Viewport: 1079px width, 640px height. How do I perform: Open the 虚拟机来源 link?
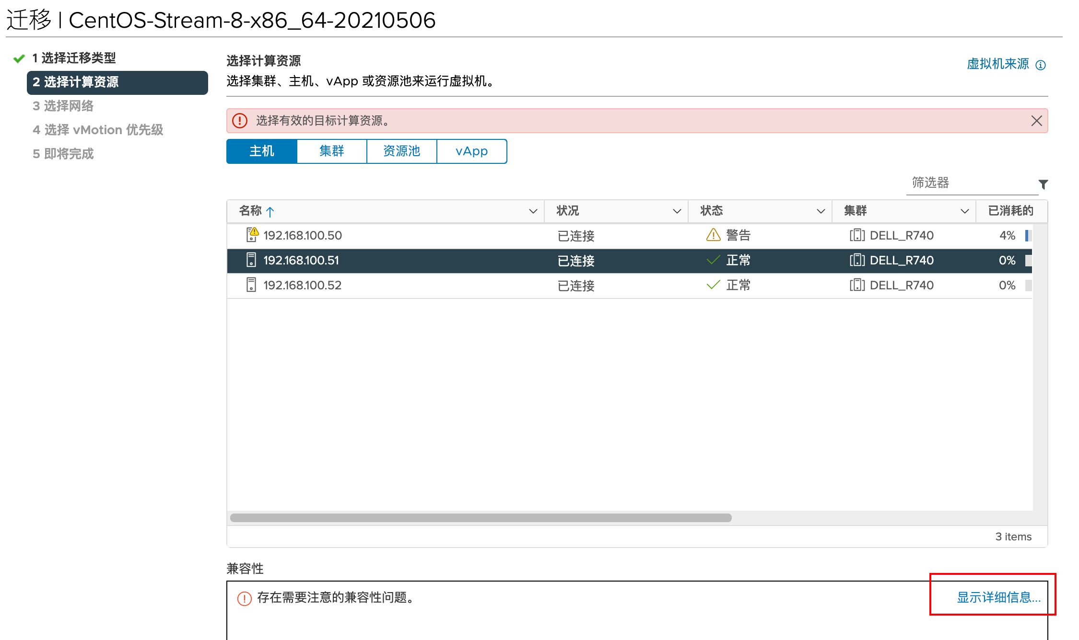point(997,64)
